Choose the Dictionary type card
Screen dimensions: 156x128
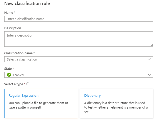(x=116, y=103)
